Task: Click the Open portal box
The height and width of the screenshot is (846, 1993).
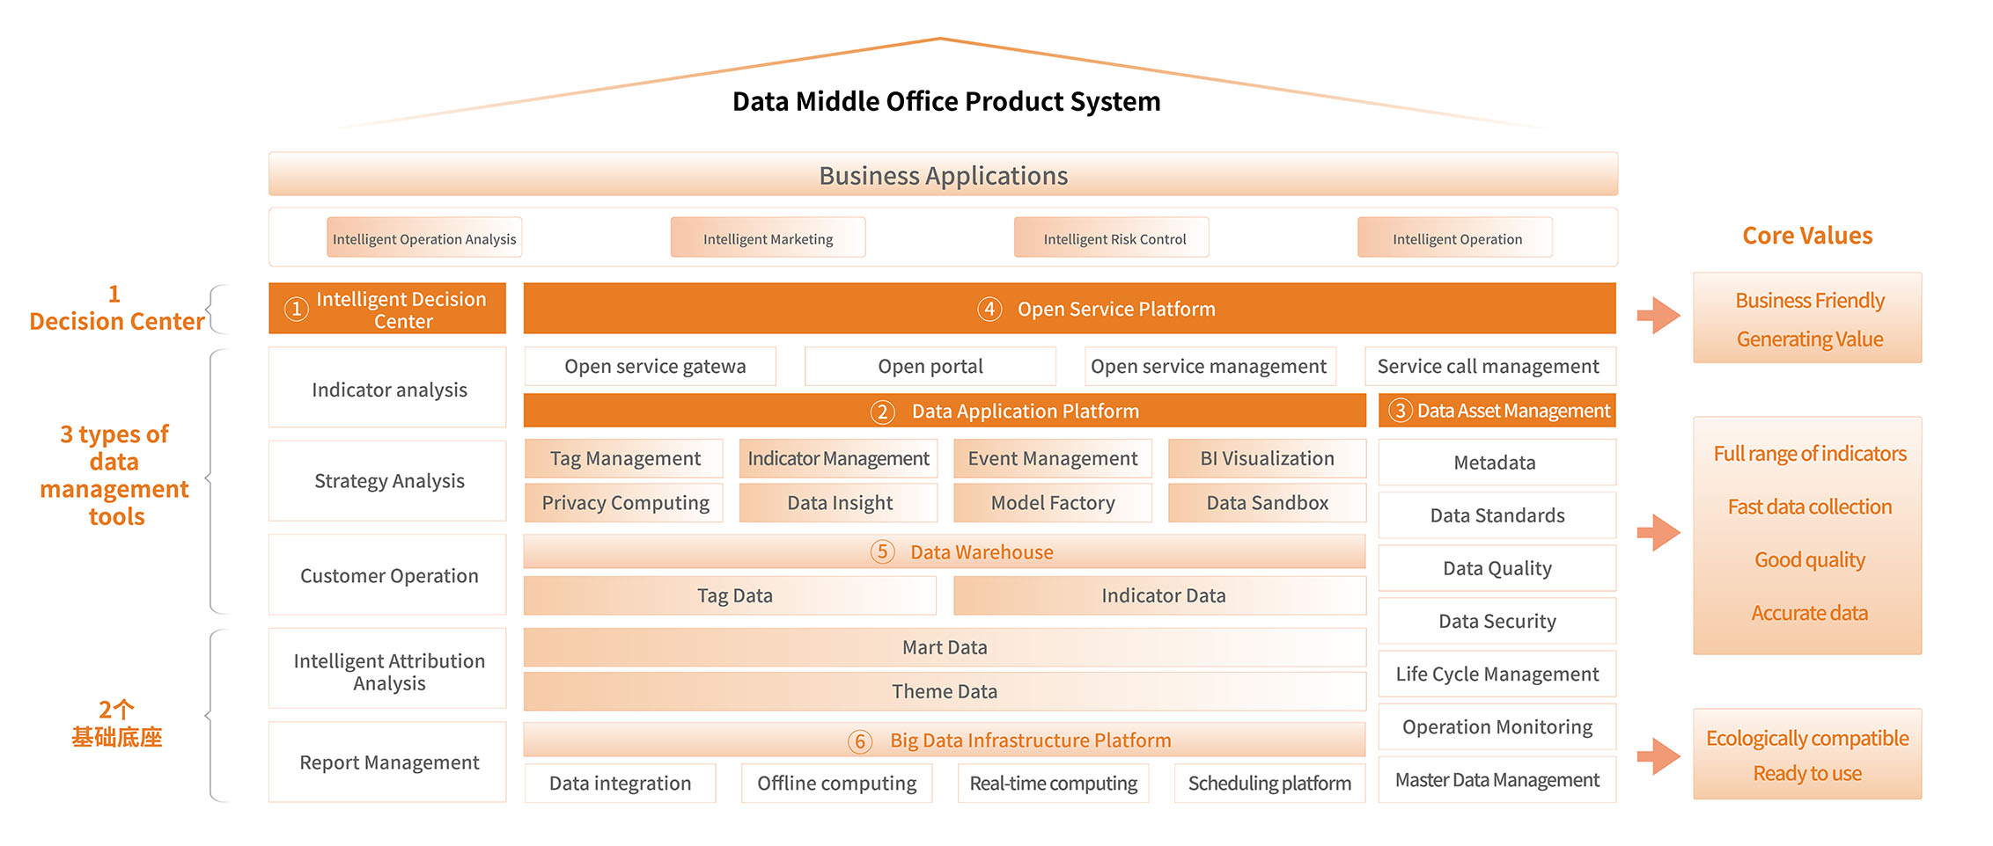Action: [x=930, y=367]
